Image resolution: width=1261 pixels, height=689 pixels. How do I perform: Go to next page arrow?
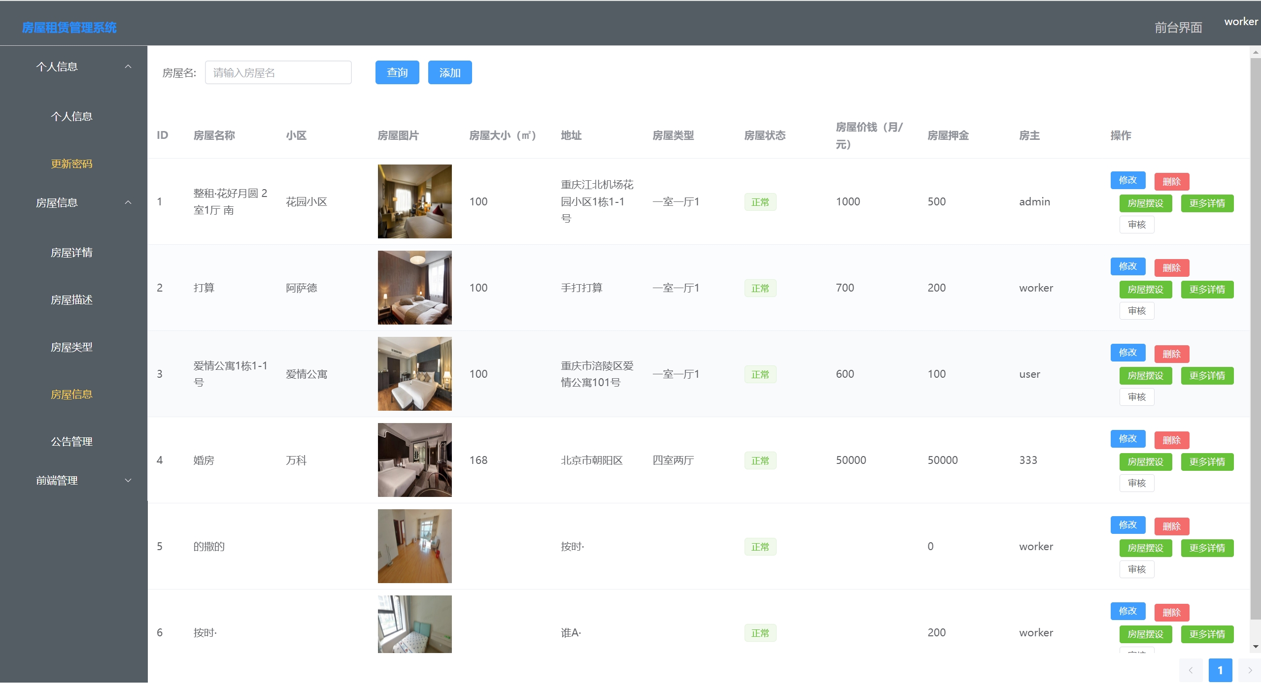(1250, 670)
